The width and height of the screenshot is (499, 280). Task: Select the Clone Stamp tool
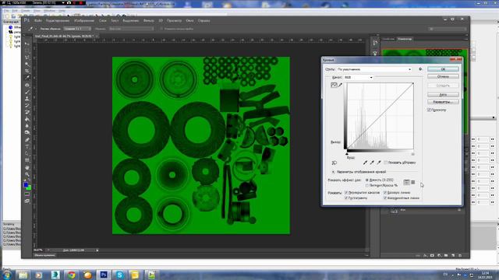click(x=27, y=99)
